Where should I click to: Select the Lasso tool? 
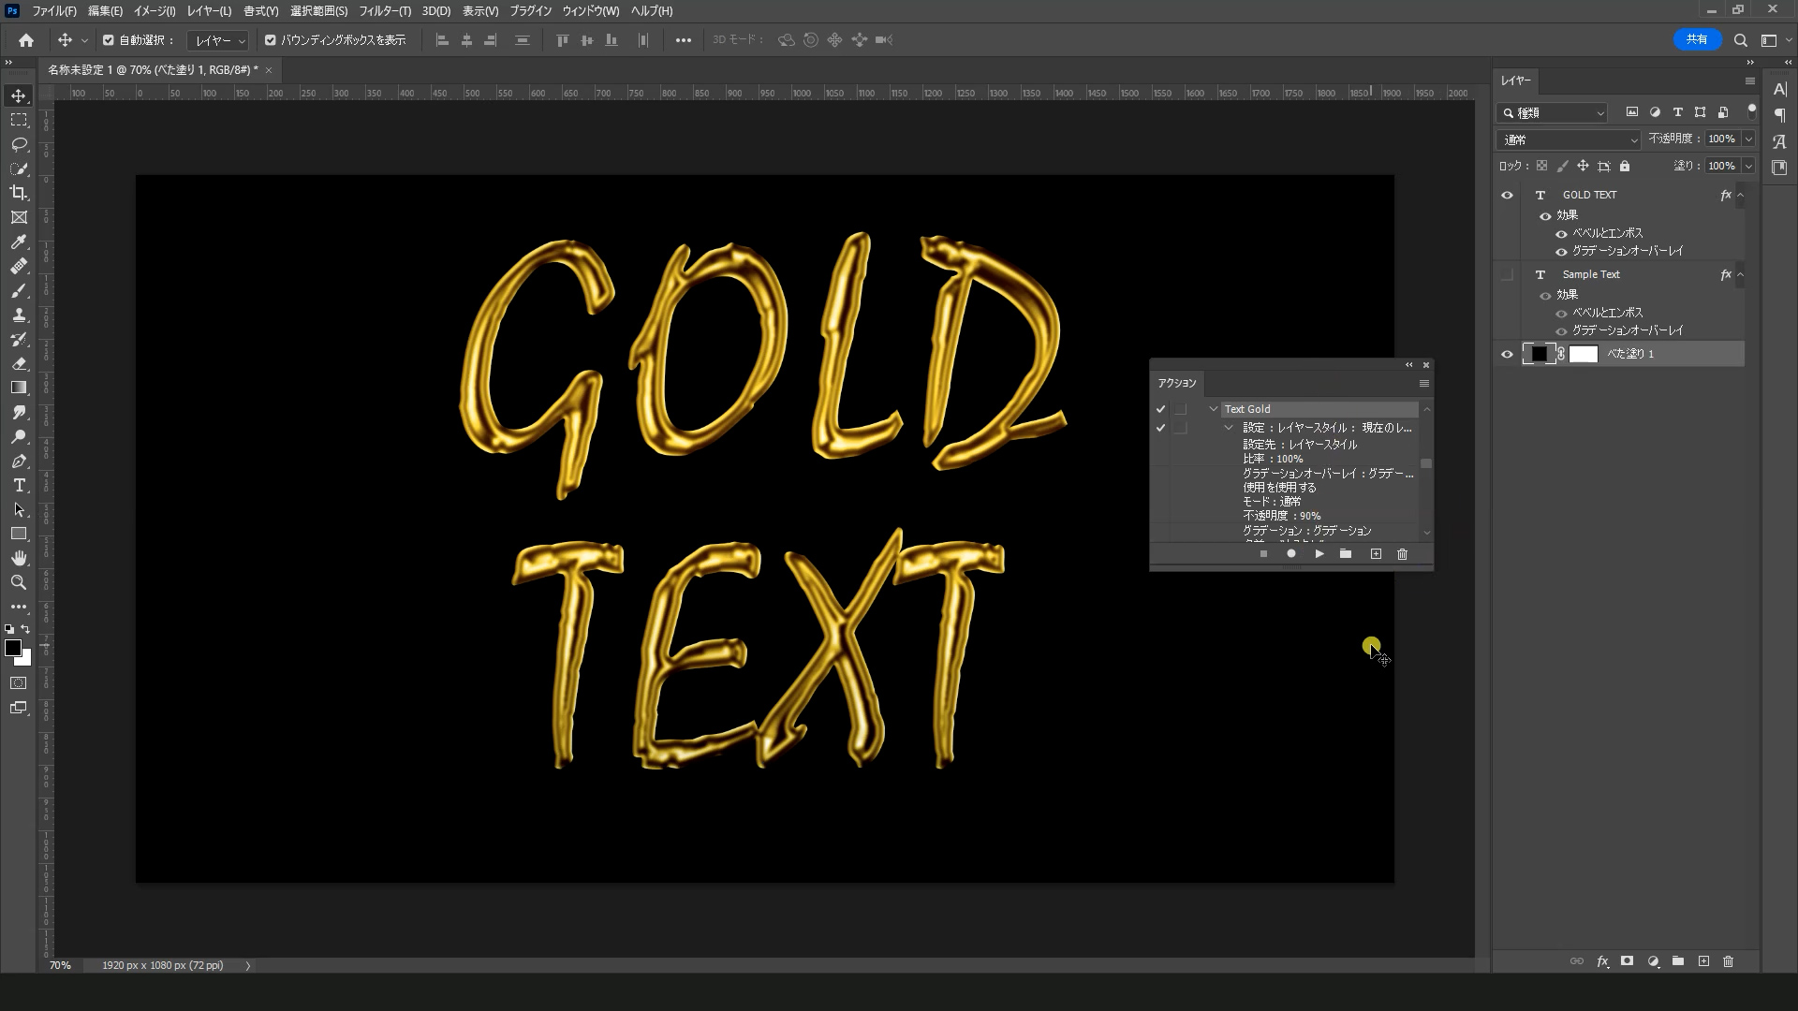pos(19,144)
